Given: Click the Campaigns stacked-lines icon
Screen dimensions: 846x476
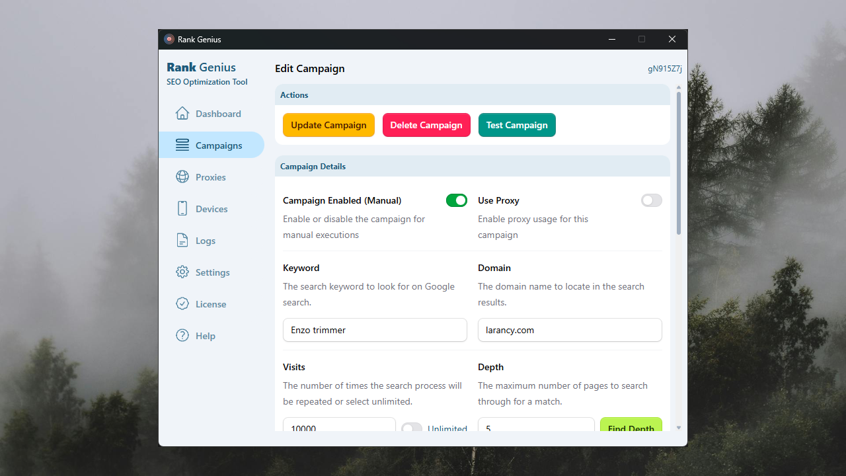Looking at the screenshot, I should coord(182,145).
